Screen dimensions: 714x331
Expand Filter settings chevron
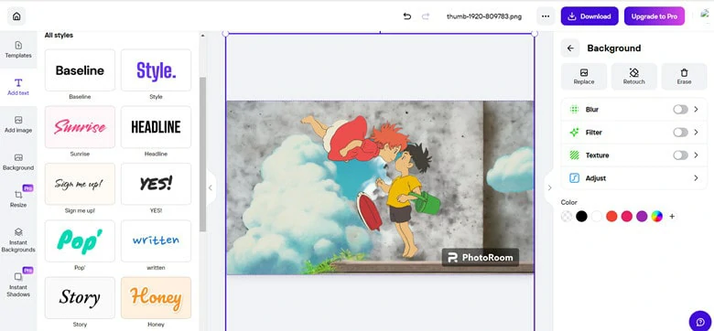696,133
